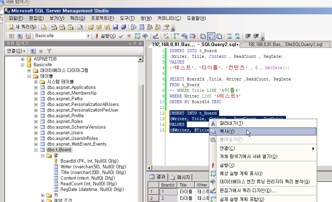Switch to the Messages (메시지) tab
The height and width of the screenshot is (202, 332).
click(x=181, y=177)
